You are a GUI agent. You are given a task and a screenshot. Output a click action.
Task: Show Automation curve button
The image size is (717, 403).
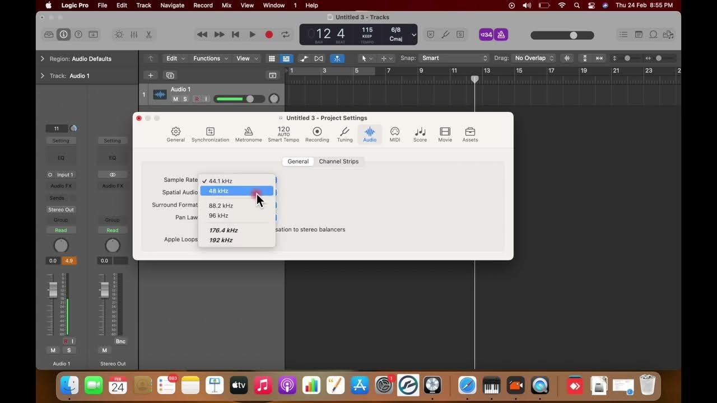304,58
